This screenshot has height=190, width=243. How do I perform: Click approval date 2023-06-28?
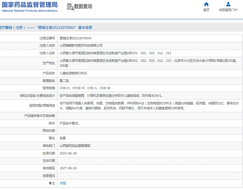68,153
